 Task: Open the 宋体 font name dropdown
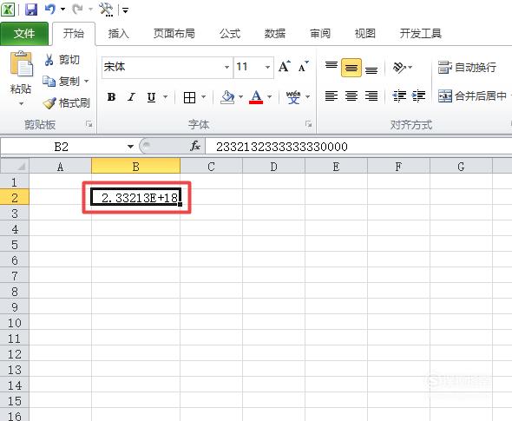227,68
